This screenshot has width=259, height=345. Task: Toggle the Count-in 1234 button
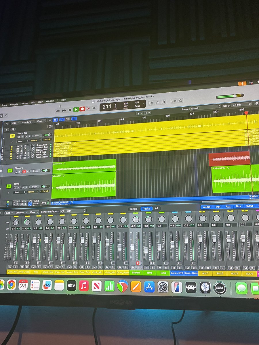point(174,101)
